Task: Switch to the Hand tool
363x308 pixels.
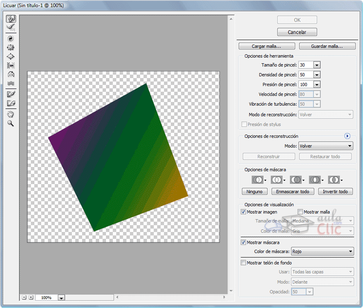Action: (x=10, y=114)
